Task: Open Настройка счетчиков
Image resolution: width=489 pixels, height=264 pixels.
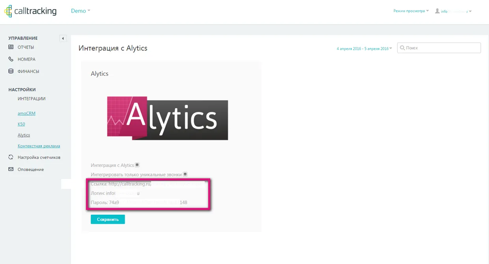Action: pyautogui.click(x=39, y=157)
